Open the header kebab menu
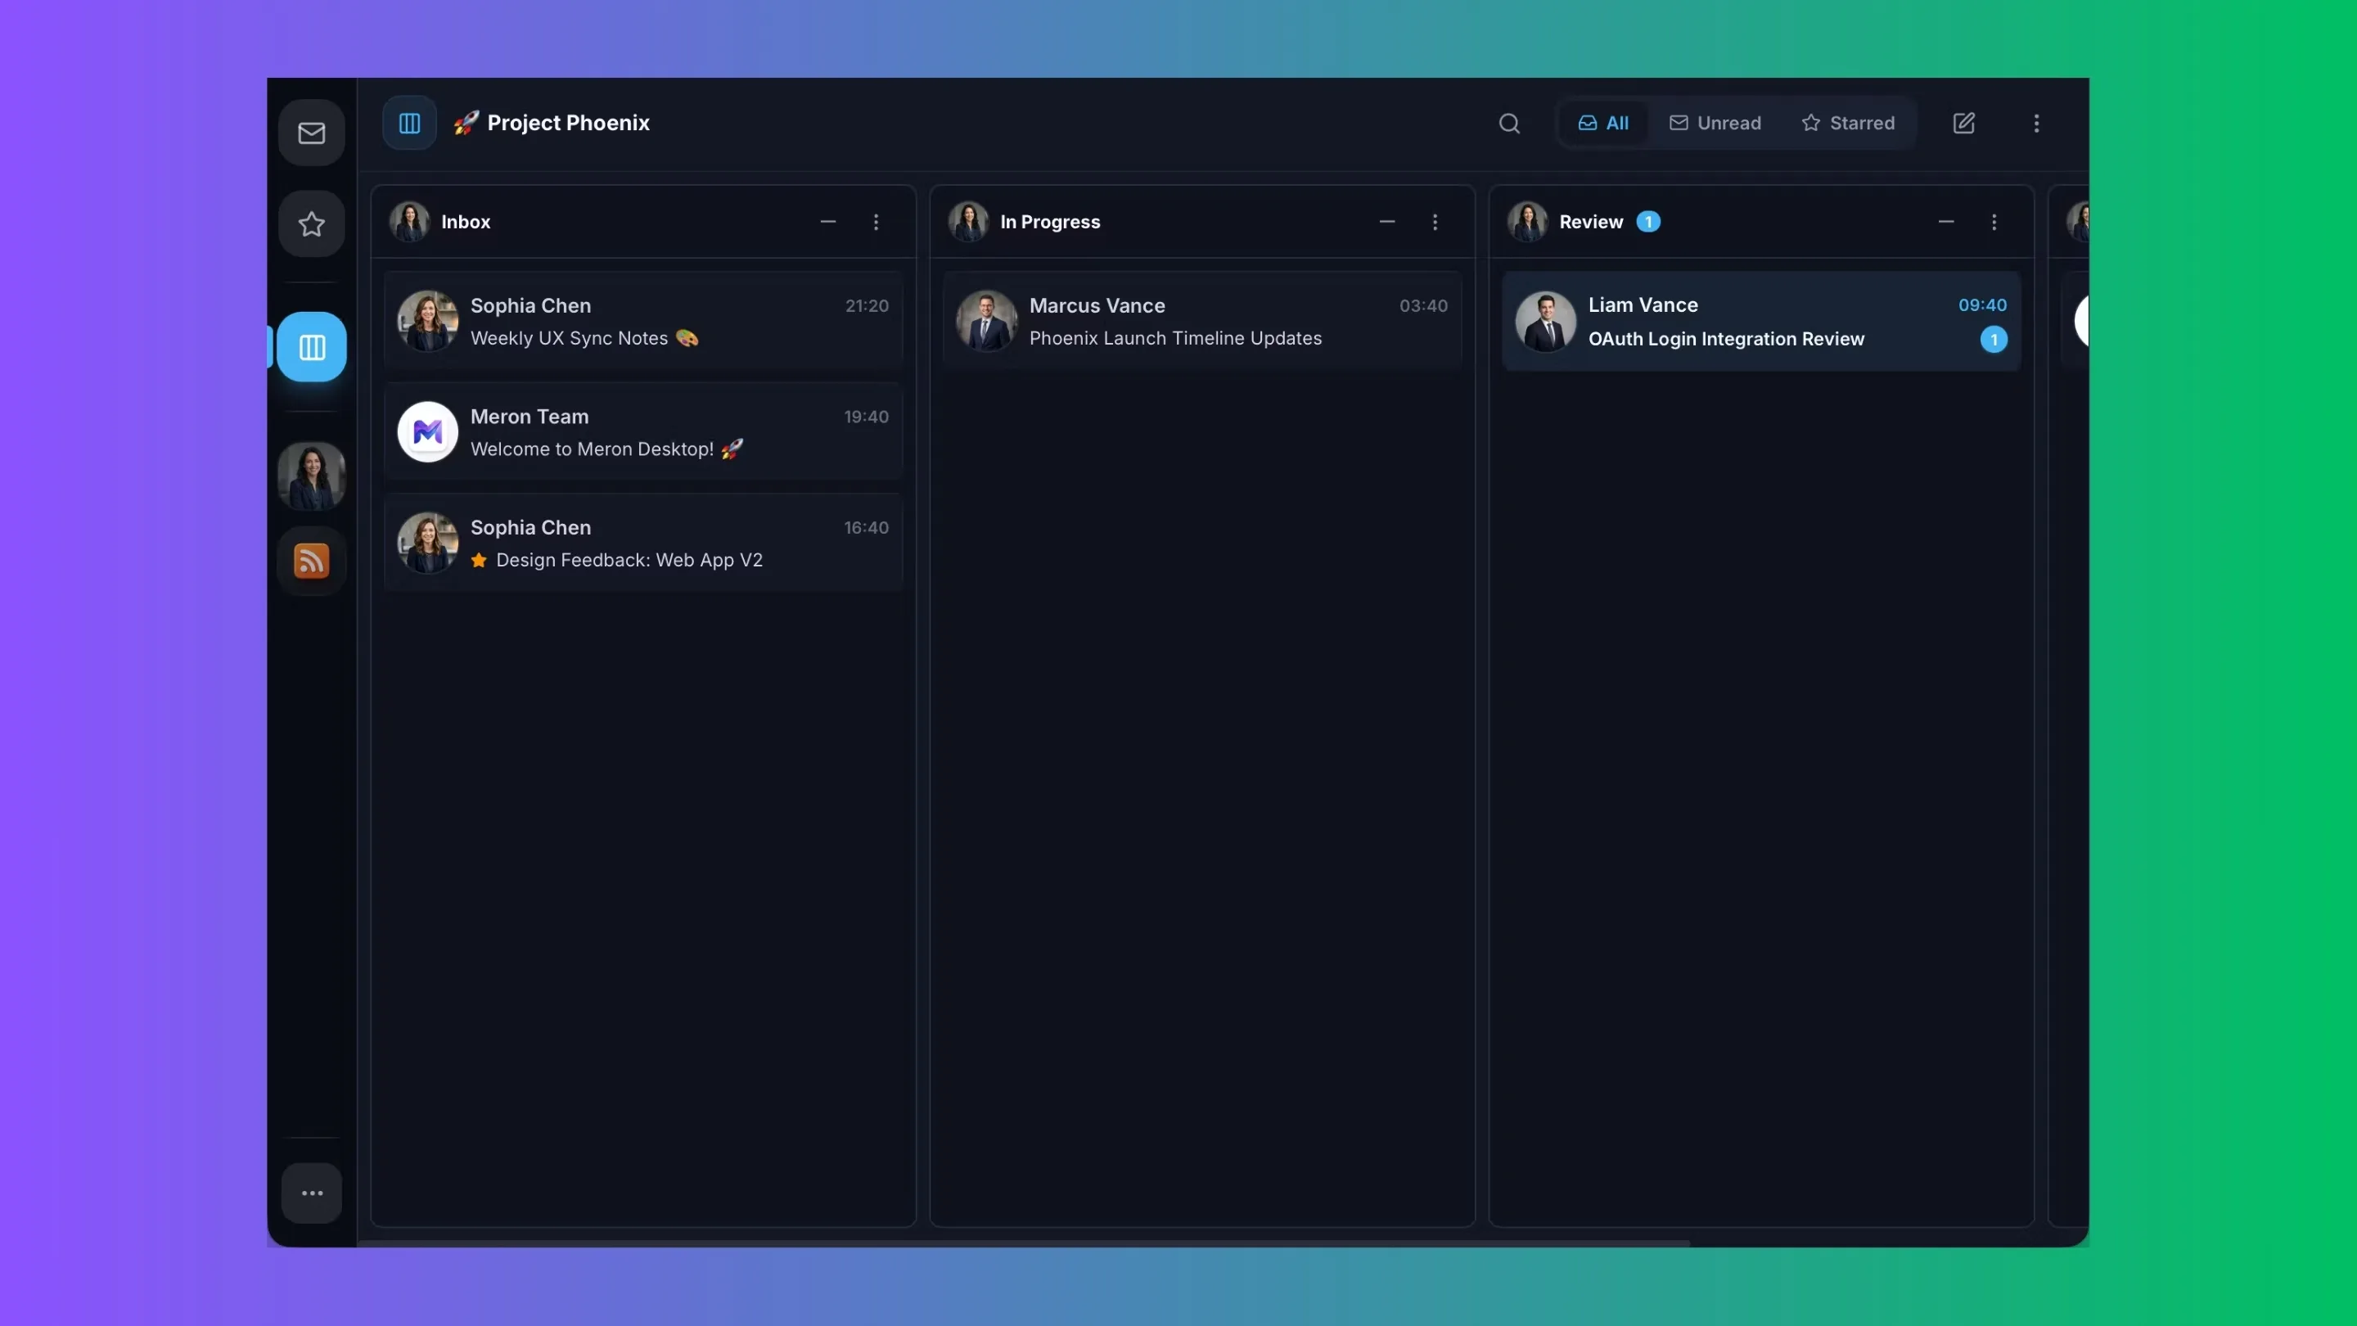Image resolution: width=2357 pixels, height=1326 pixels. click(2036, 123)
